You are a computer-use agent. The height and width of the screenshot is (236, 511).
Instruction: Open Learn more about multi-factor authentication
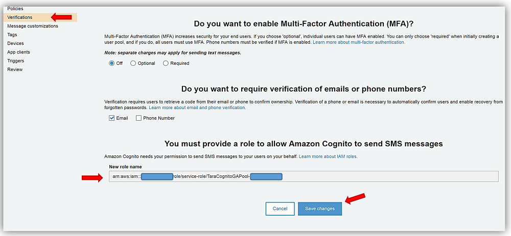tap(359, 42)
